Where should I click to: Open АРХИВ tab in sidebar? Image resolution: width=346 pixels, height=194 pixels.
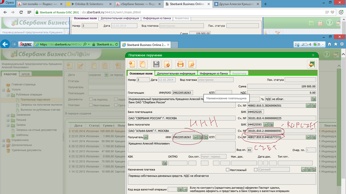click(x=26, y=74)
